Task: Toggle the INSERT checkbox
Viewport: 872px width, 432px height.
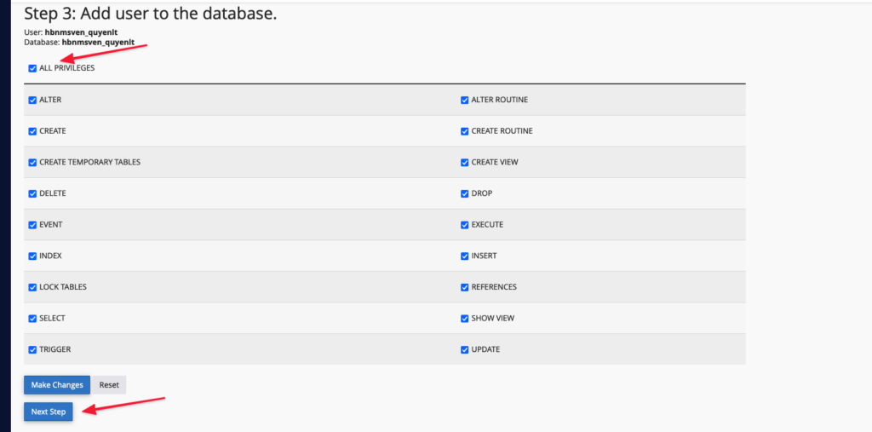Action: (464, 256)
